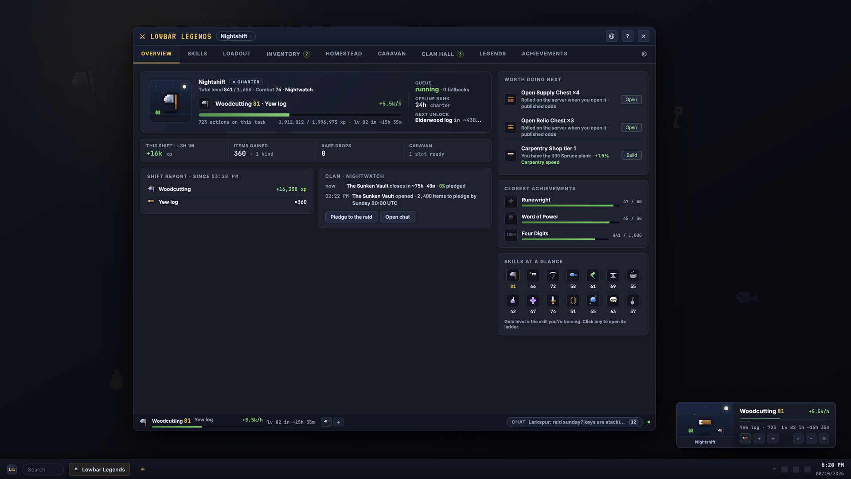851x479 pixels.
Task: Click the Open chat button
Action: 398,217
